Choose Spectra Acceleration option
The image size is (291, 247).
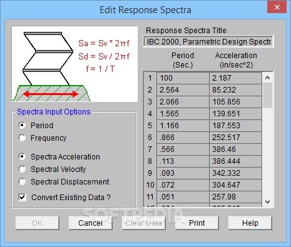(x=22, y=156)
